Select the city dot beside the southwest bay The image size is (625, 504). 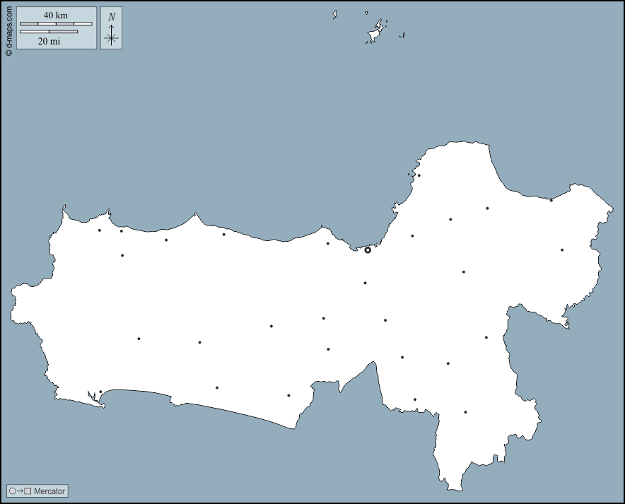(100, 392)
